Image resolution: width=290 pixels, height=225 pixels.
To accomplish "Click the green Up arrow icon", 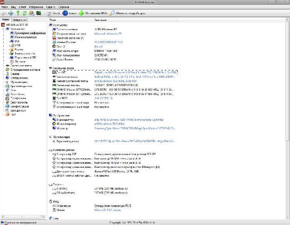I will coord(18,13).
